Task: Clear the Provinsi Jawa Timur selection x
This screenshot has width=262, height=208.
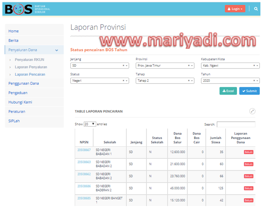Action: [189, 65]
